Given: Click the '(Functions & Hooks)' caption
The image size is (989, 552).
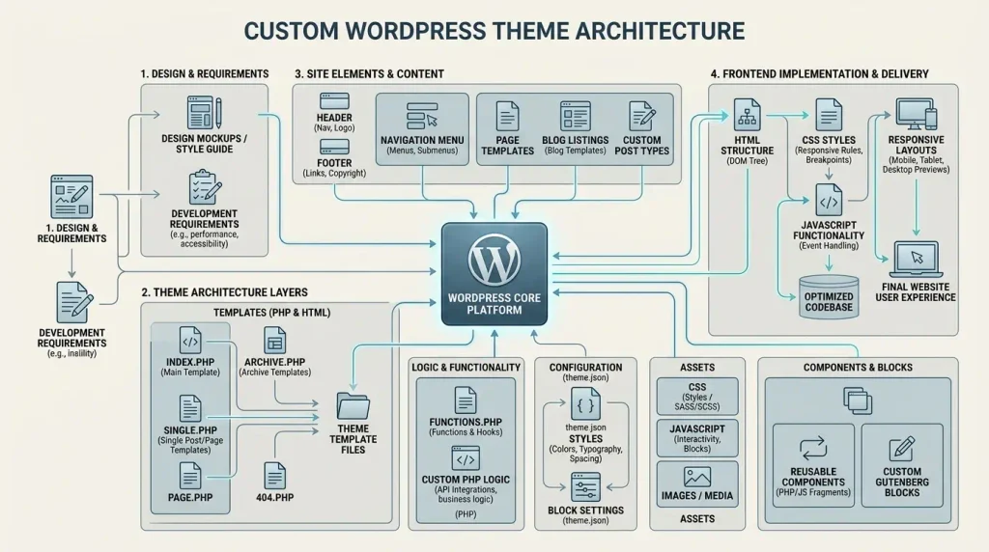Looking at the screenshot, I should point(466,432).
